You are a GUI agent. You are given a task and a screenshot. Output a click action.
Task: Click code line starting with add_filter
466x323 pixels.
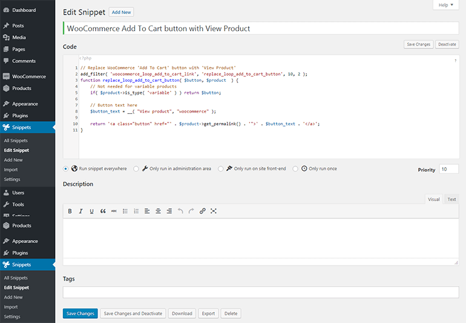[194, 74]
